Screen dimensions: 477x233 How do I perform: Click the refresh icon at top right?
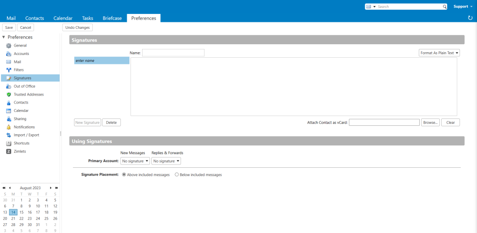point(470,18)
